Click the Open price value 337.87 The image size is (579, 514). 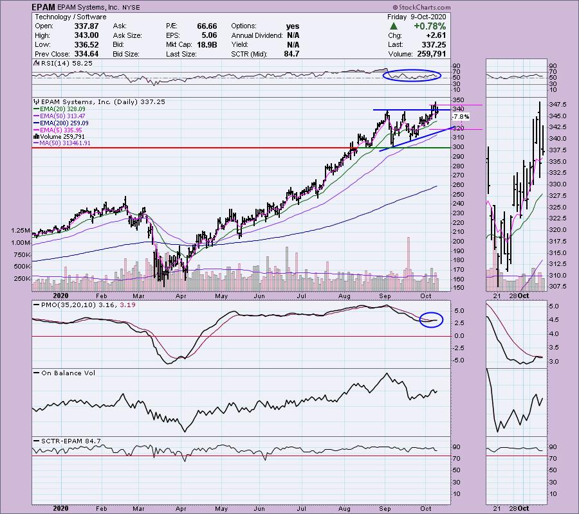(86, 26)
